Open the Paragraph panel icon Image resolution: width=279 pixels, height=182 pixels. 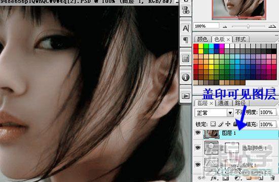[x=186, y=40]
